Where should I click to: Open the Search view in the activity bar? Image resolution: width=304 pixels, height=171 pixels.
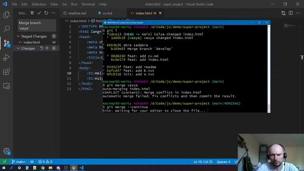pyautogui.click(x=6, y=29)
